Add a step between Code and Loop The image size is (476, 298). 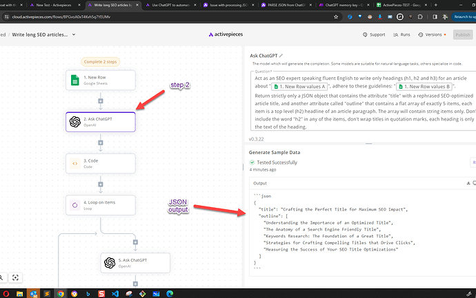(x=101, y=184)
